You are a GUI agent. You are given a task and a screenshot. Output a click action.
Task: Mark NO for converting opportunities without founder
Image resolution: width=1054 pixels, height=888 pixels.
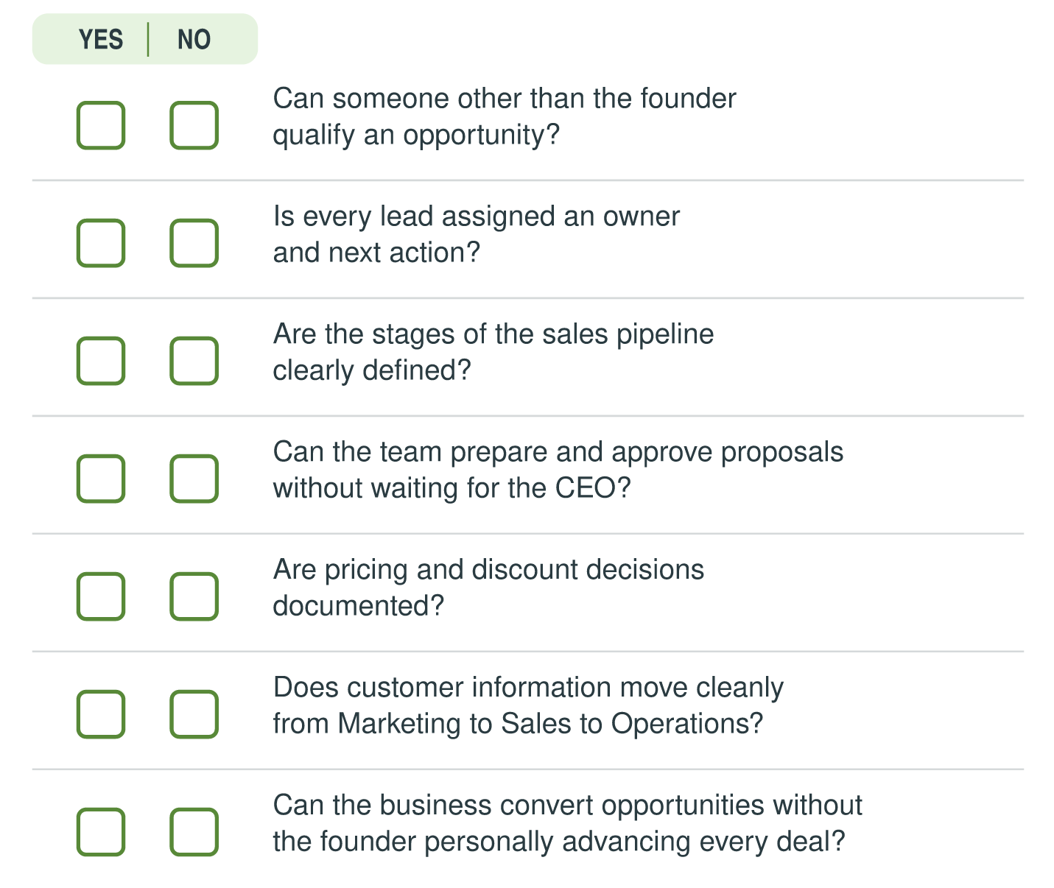[194, 832]
